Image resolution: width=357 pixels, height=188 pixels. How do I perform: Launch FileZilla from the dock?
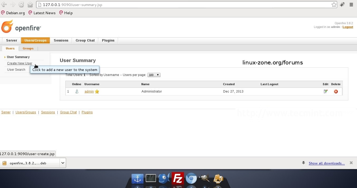click(x=178, y=179)
